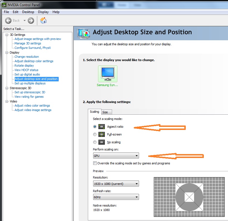
Task: Click the Forward arrow toolbar icon
Action: pyautogui.click(x=31, y=20)
